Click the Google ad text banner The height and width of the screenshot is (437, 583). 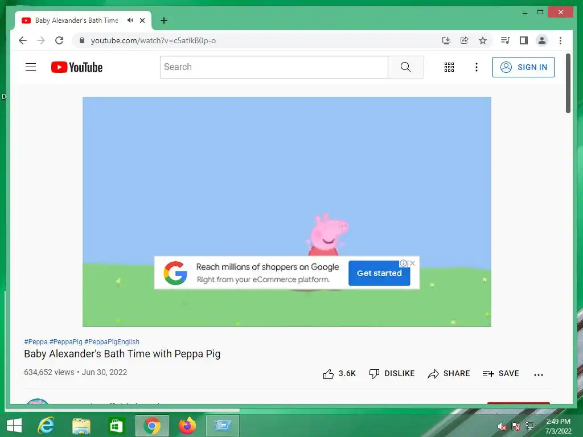(268, 273)
